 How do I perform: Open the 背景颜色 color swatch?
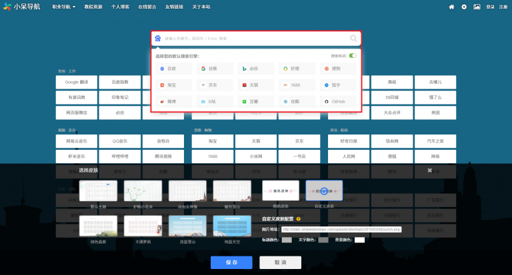[x=359, y=240]
